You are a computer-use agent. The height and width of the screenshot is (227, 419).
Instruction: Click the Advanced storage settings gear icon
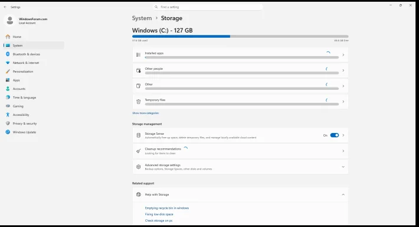coord(139,167)
